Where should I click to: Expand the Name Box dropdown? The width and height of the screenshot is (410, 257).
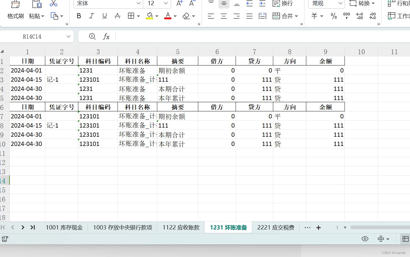pyautogui.click(x=69, y=37)
